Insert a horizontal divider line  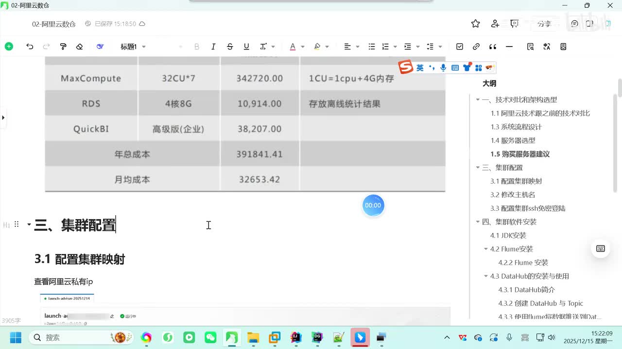point(509,47)
